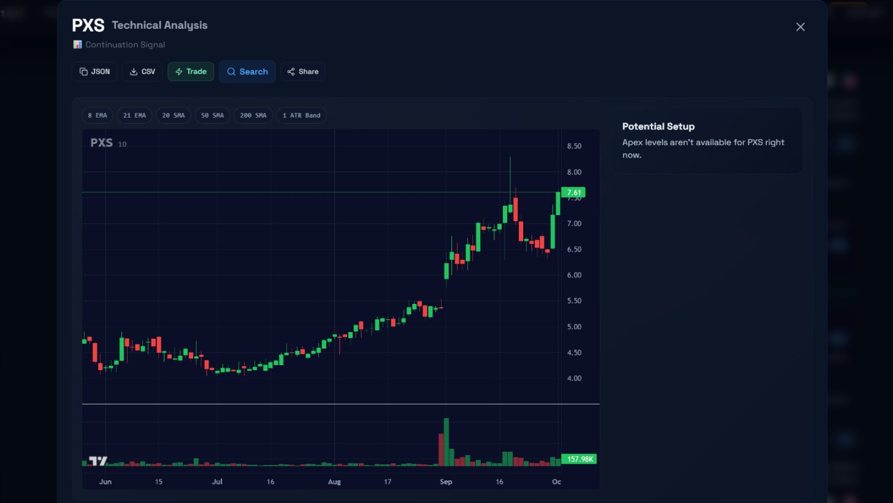Image resolution: width=893 pixels, height=503 pixels.
Task: Click the 8.50 price axis label
Action: [574, 146]
